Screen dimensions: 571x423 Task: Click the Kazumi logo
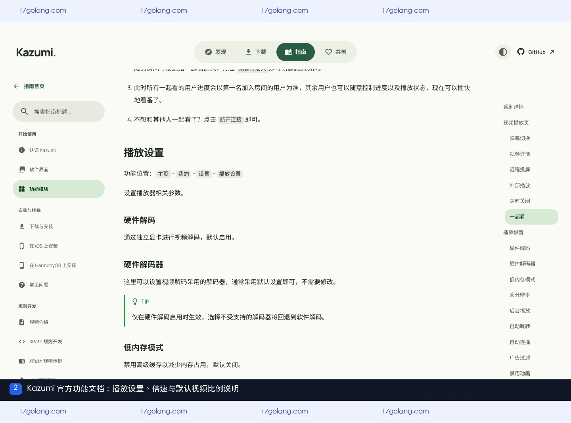coord(36,52)
